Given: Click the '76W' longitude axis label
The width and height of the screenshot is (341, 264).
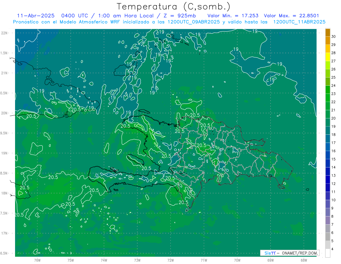Looking at the screenshot, I should tap(37, 260).
